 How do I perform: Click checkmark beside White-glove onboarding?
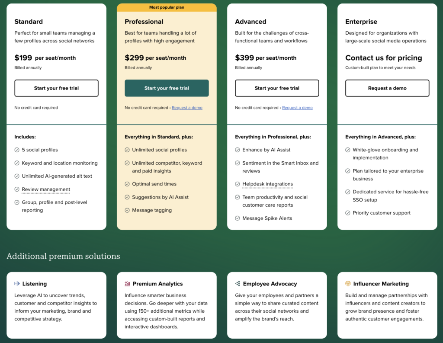tap(348, 150)
